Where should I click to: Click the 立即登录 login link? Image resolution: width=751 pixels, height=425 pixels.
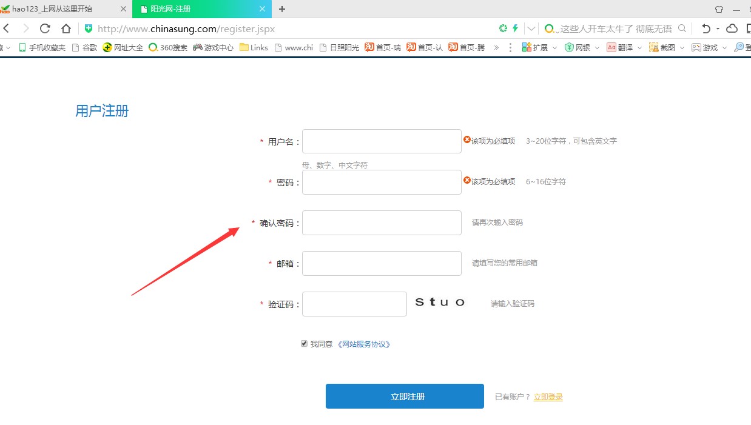[548, 397]
